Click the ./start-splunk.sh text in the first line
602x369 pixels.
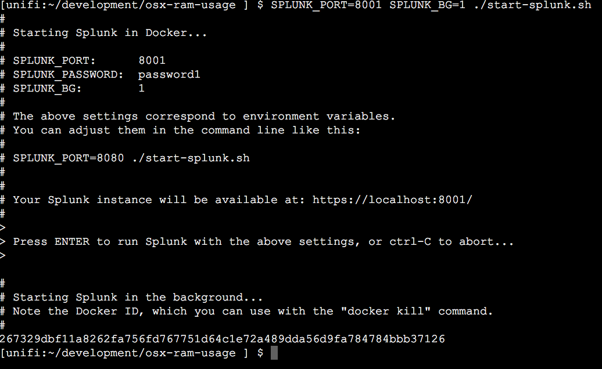coord(532,5)
